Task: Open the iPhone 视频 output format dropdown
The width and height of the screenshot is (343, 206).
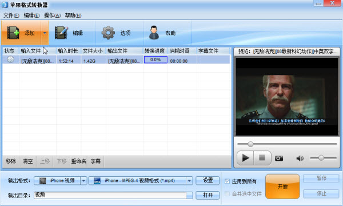Action: click(83, 181)
